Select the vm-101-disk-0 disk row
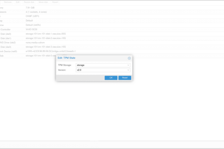Screen dimensions: 224x149 pyautogui.click(x=112, y=56)
